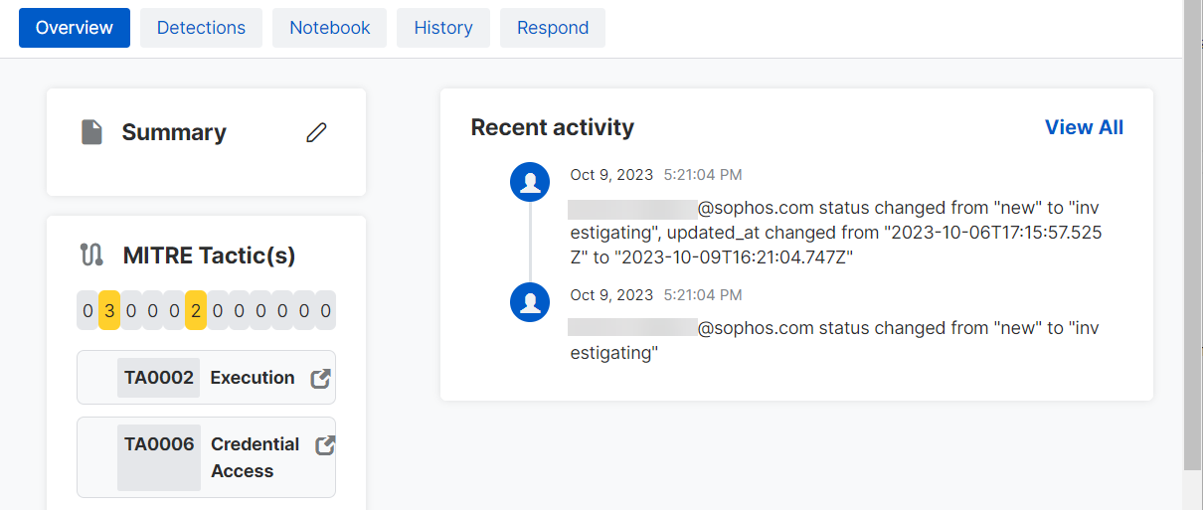Image resolution: width=1203 pixels, height=510 pixels.
Task: Click the Summary document icon
Action: coord(91,132)
